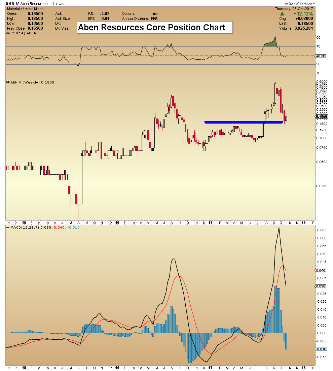333x371 pixels.
Task: Click the 0.1000 price axis label
Action: (x=322, y=138)
